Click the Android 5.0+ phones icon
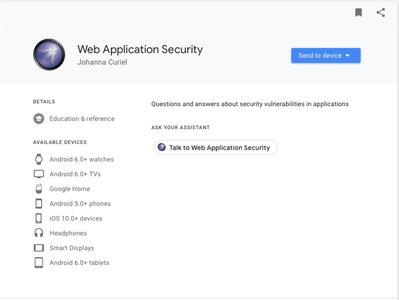 pos(39,203)
